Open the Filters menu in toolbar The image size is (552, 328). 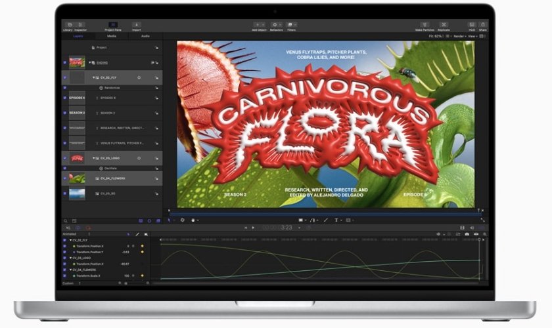tap(291, 26)
